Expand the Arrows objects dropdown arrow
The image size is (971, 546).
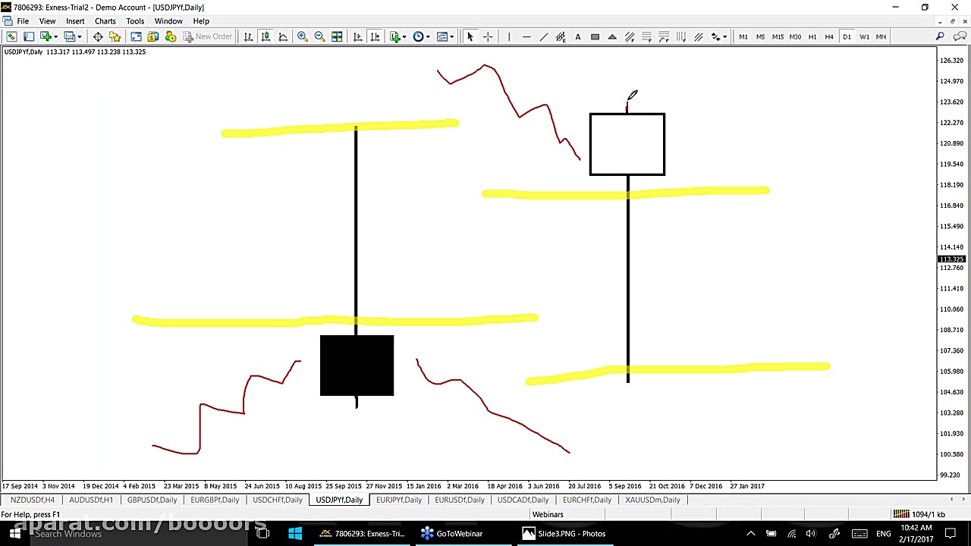click(x=724, y=36)
